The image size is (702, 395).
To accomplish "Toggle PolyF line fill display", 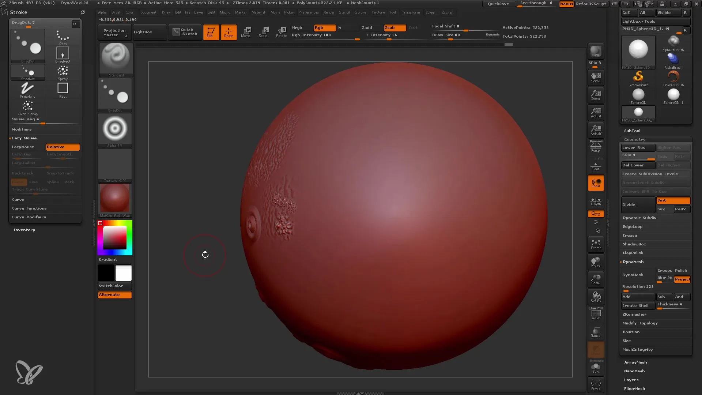I will point(596,314).
